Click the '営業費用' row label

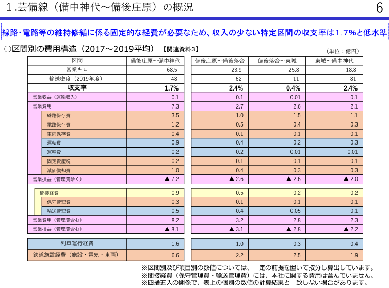click(42, 106)
